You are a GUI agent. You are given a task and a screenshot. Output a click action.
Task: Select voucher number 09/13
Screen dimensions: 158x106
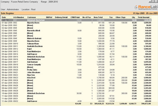[x=15, y=51]
